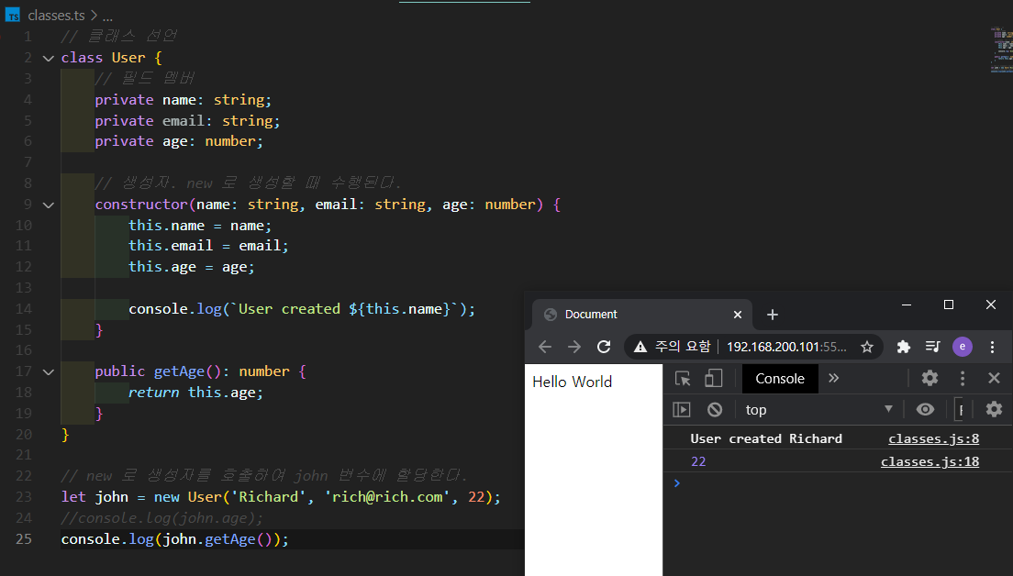Open DevTools customize three-dot menu
1013x576 pixels.
tap(963, 379)
